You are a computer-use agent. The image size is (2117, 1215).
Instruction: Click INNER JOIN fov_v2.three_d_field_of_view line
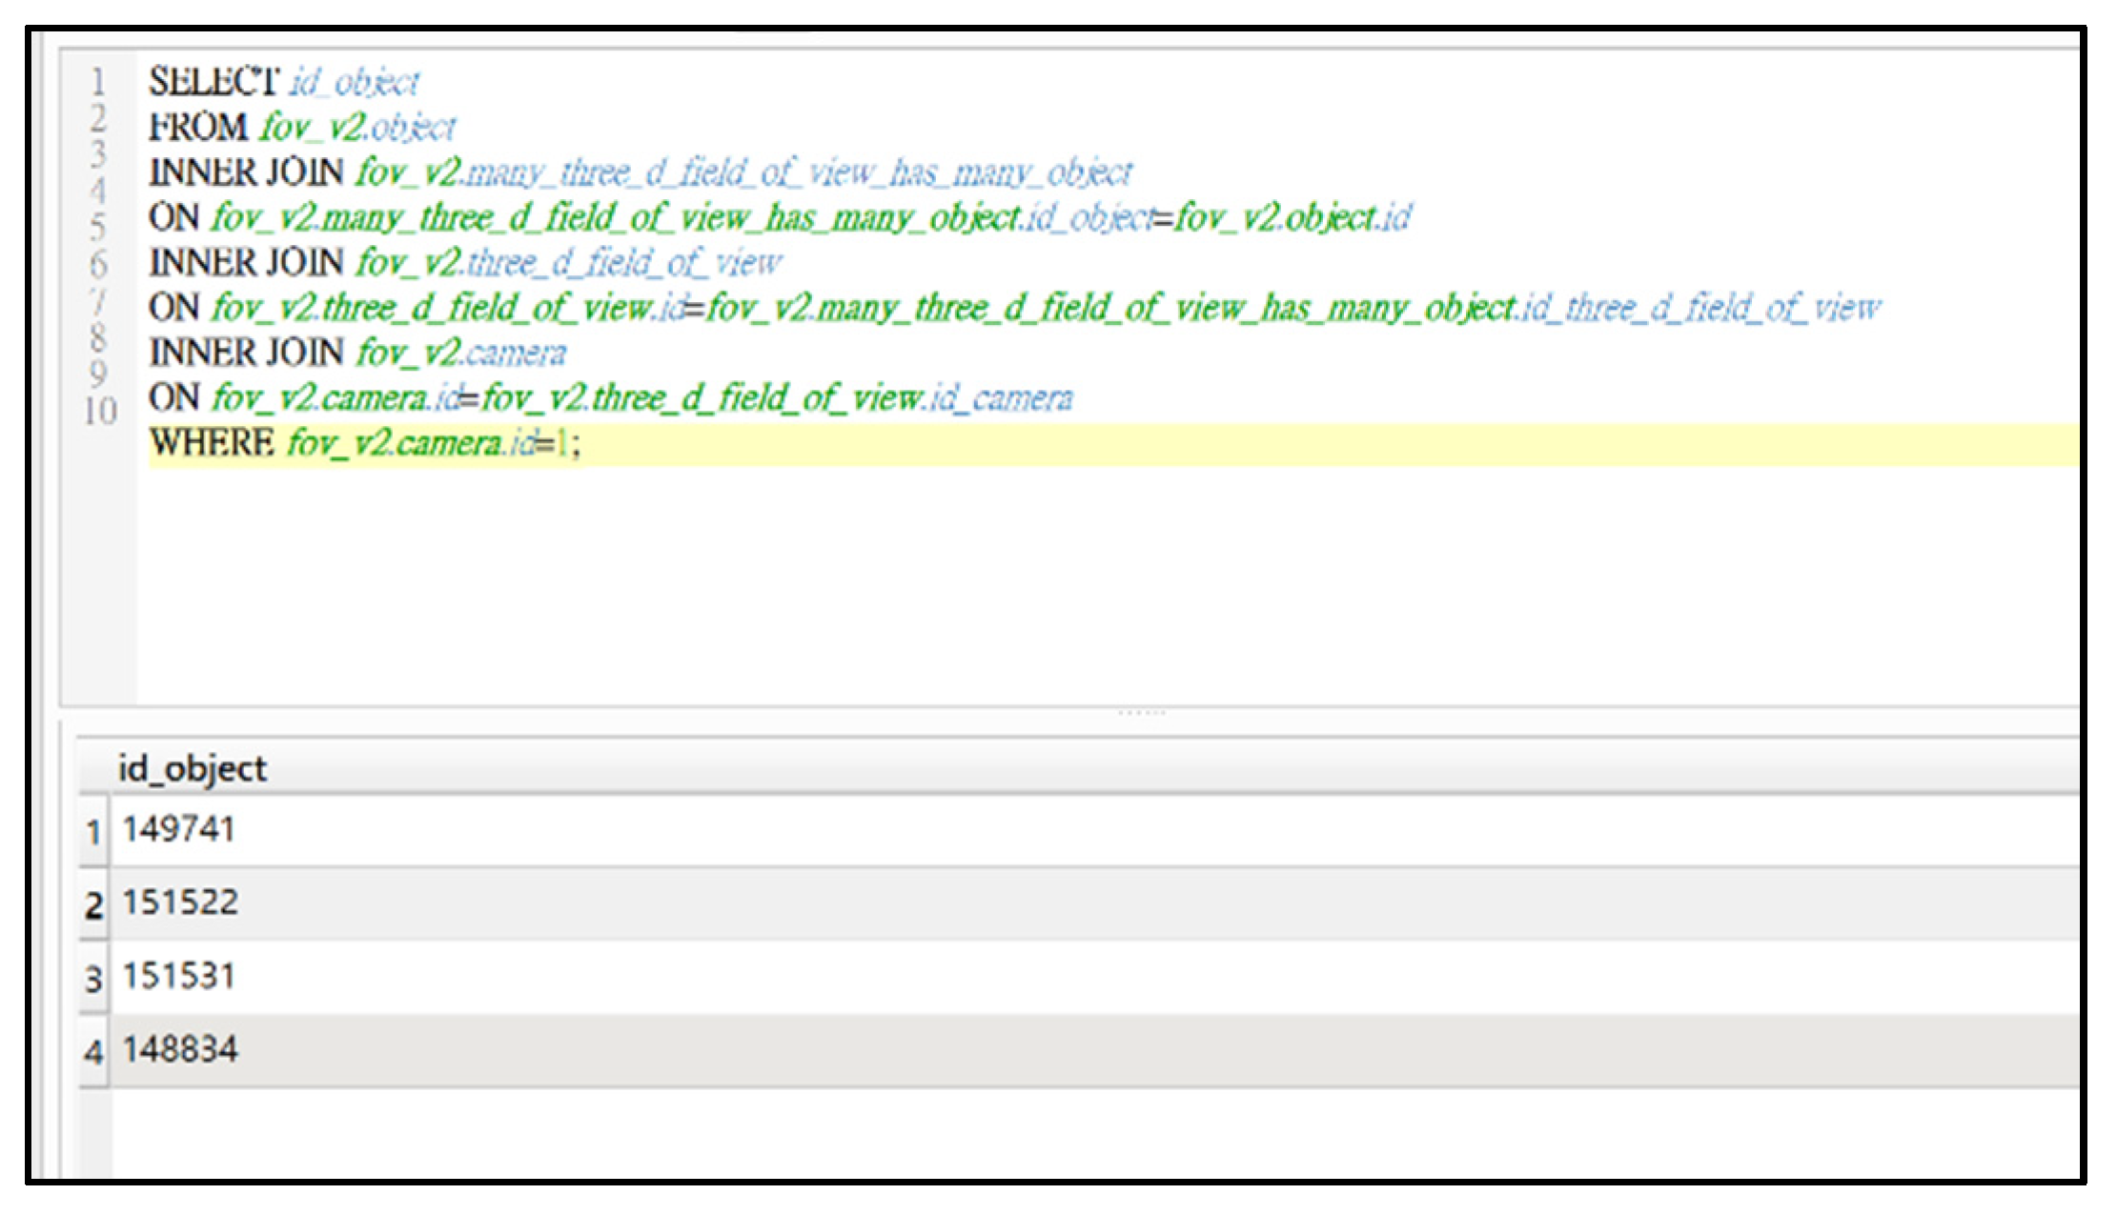pos(465,263)
